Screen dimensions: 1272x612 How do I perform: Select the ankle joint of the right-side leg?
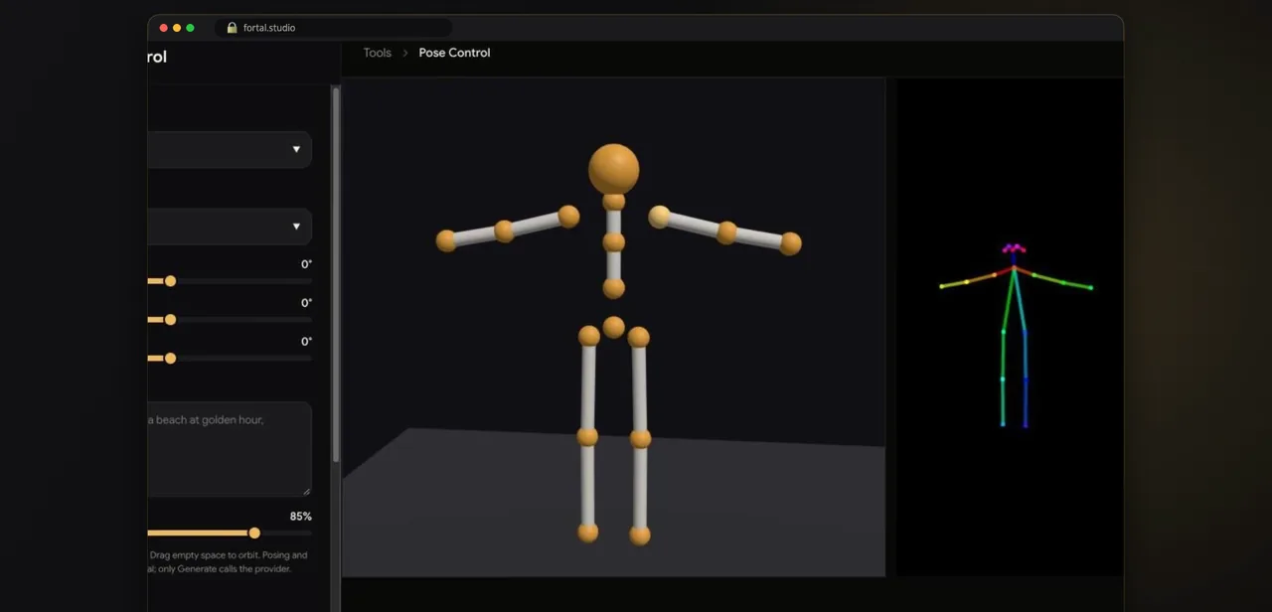[x=640, y=535]
